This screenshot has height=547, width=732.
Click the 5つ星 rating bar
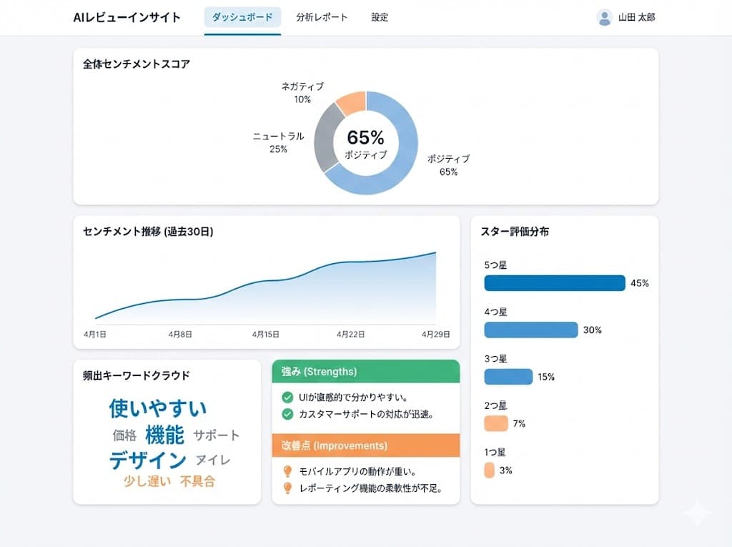[x=554, y=283]
